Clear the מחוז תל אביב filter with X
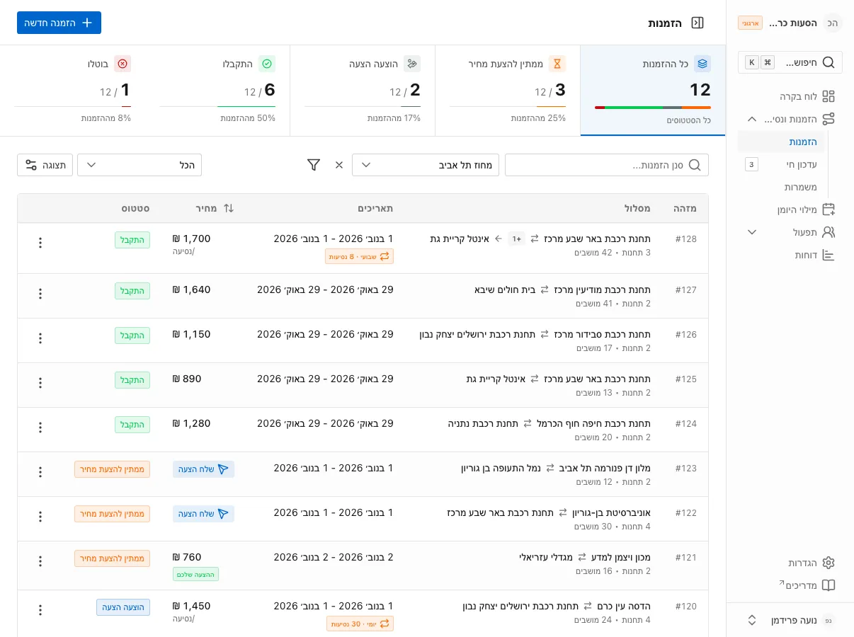 (339, 165)
